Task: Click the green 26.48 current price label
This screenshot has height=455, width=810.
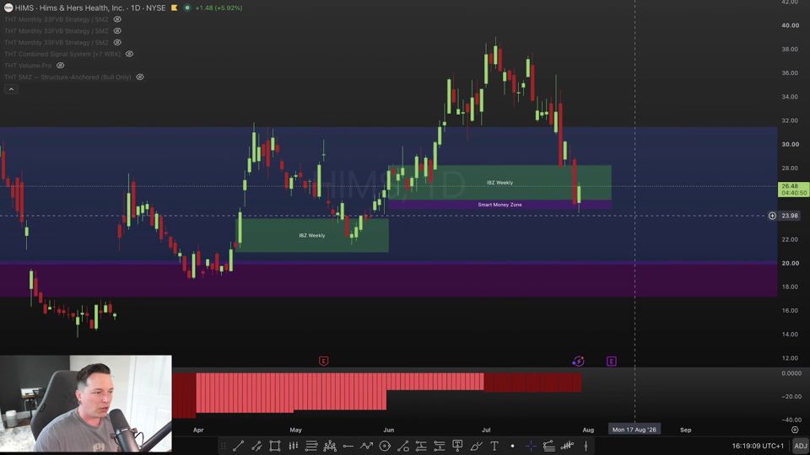Action: (793, 190)
